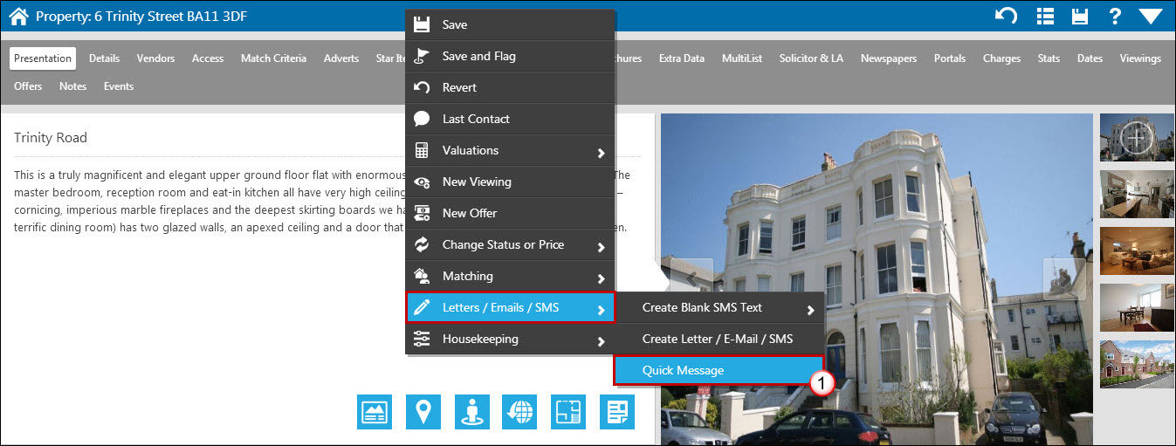Open the Portals tab

click(x=949, y=58)
